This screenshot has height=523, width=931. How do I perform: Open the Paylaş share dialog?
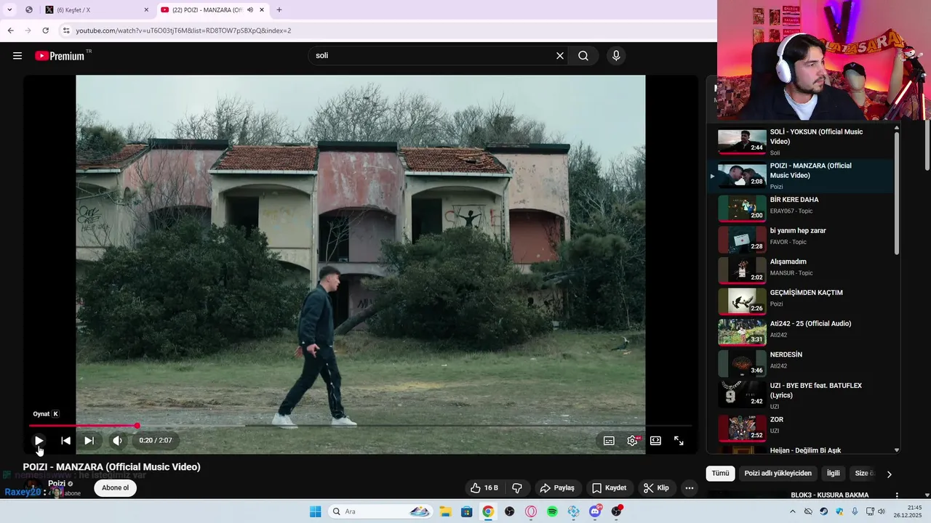pyautogui.click(x=557, y=488)
